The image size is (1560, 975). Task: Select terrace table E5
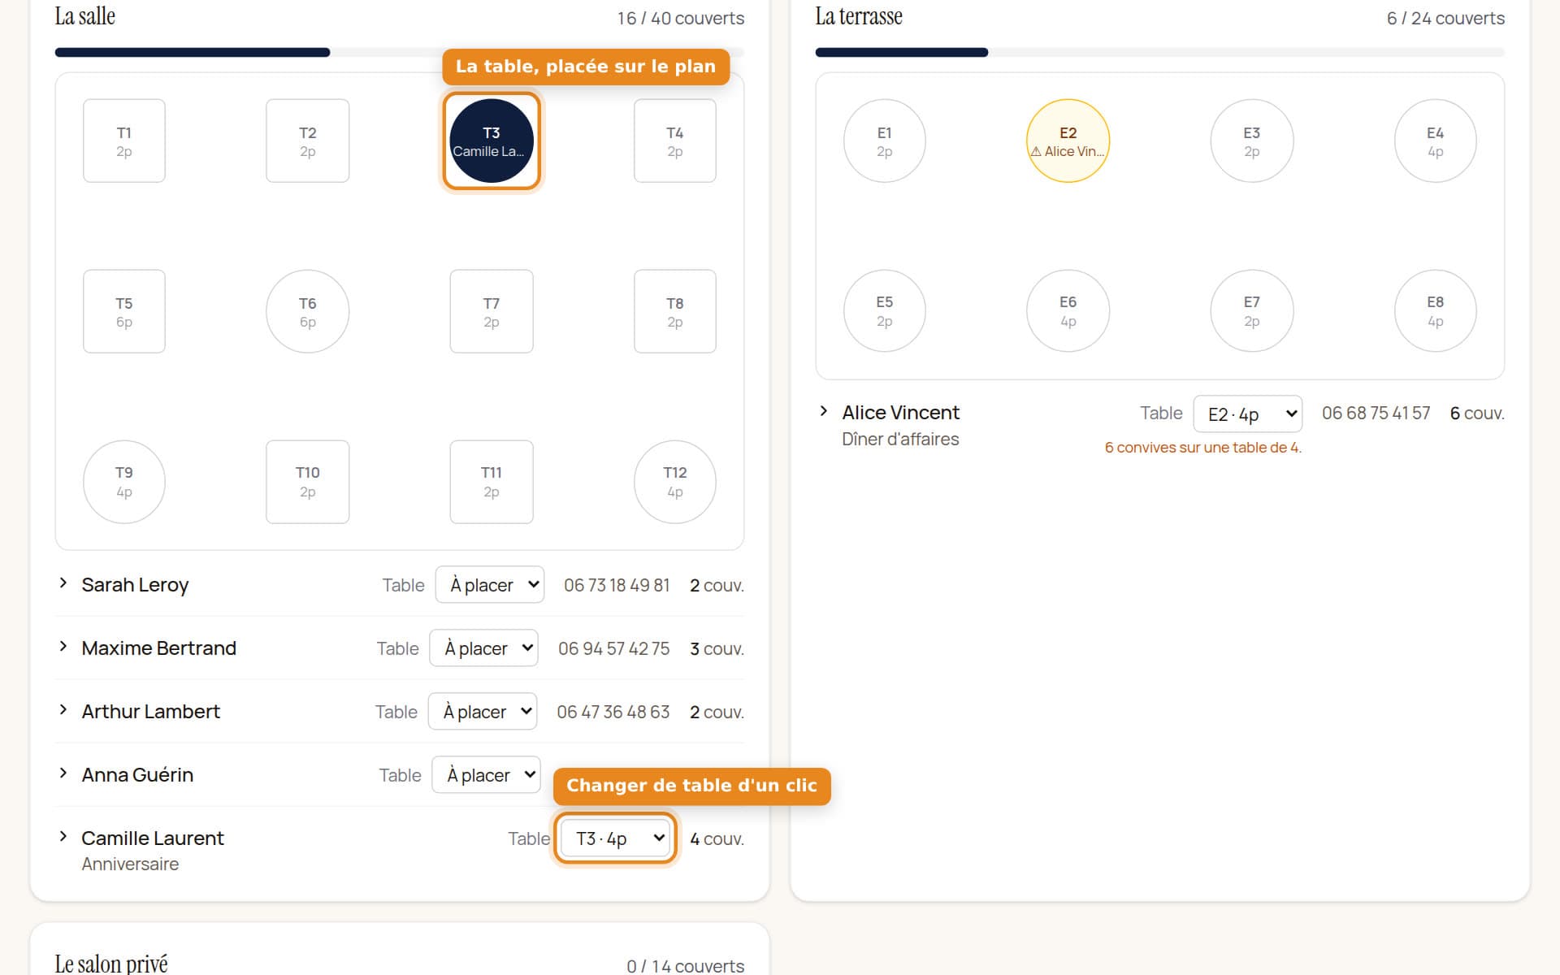click(885, 311)
